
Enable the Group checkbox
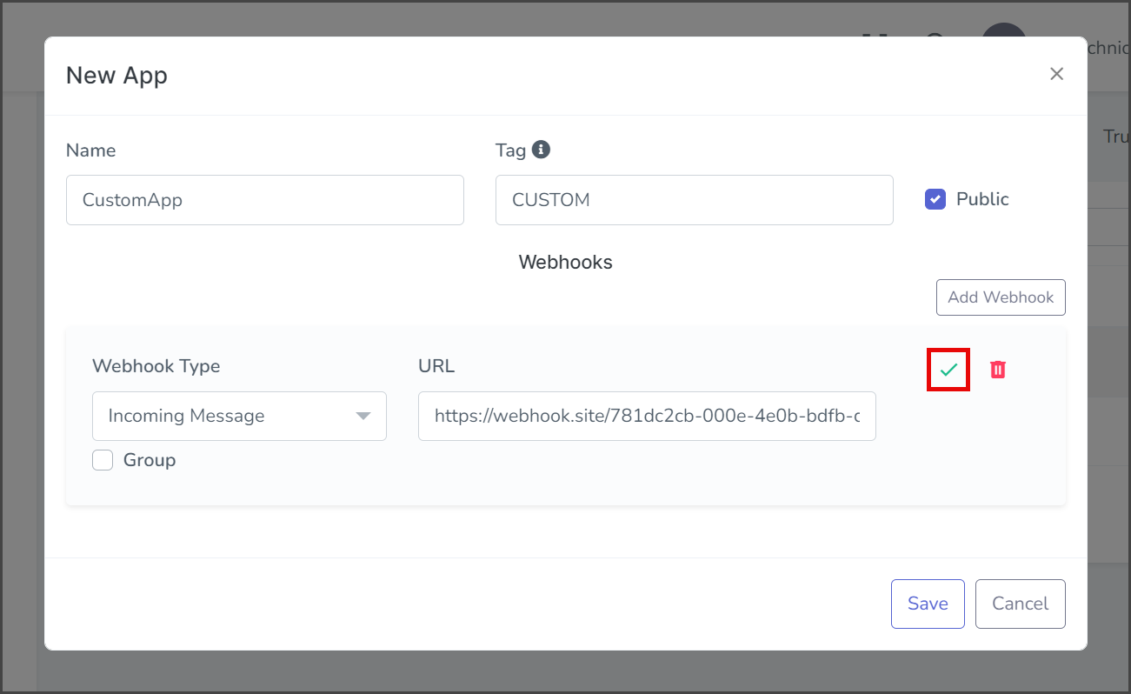tap(103, 460)
